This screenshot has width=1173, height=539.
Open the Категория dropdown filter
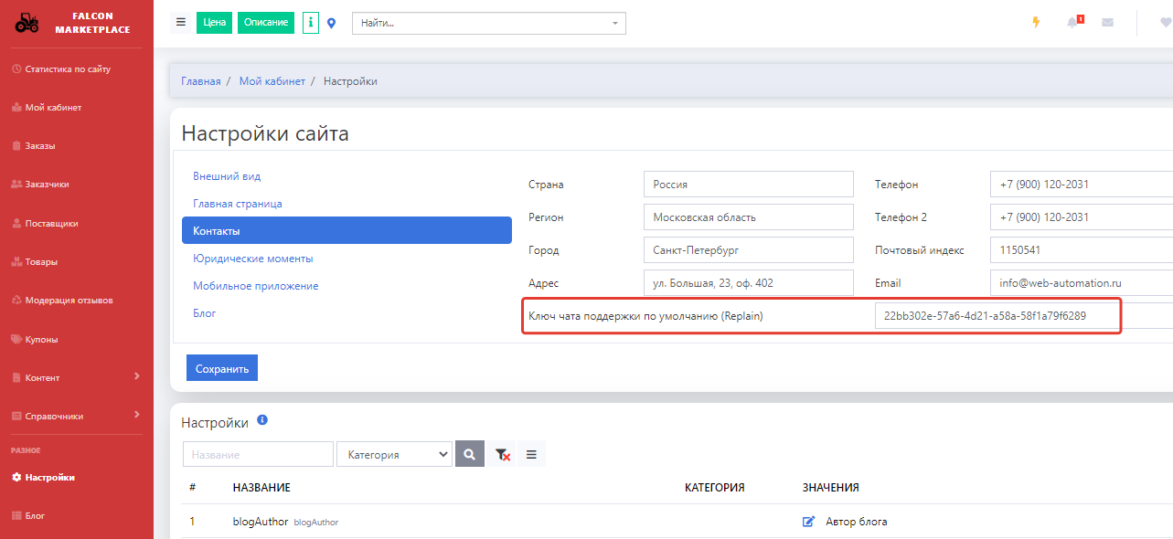click(x=394, y=454)
